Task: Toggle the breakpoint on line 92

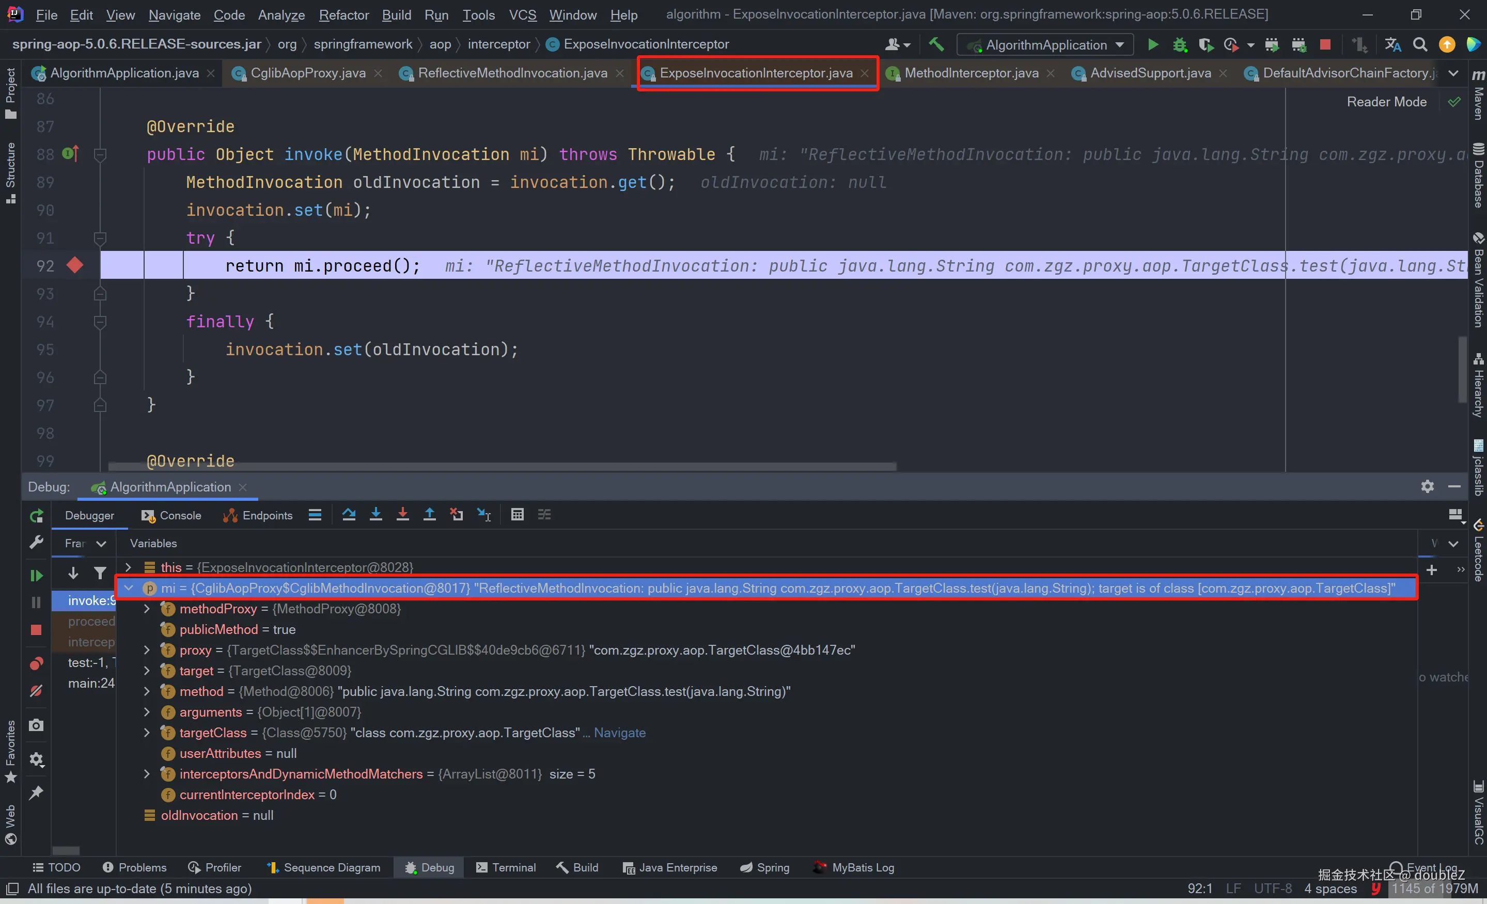Action: point(75,265)
